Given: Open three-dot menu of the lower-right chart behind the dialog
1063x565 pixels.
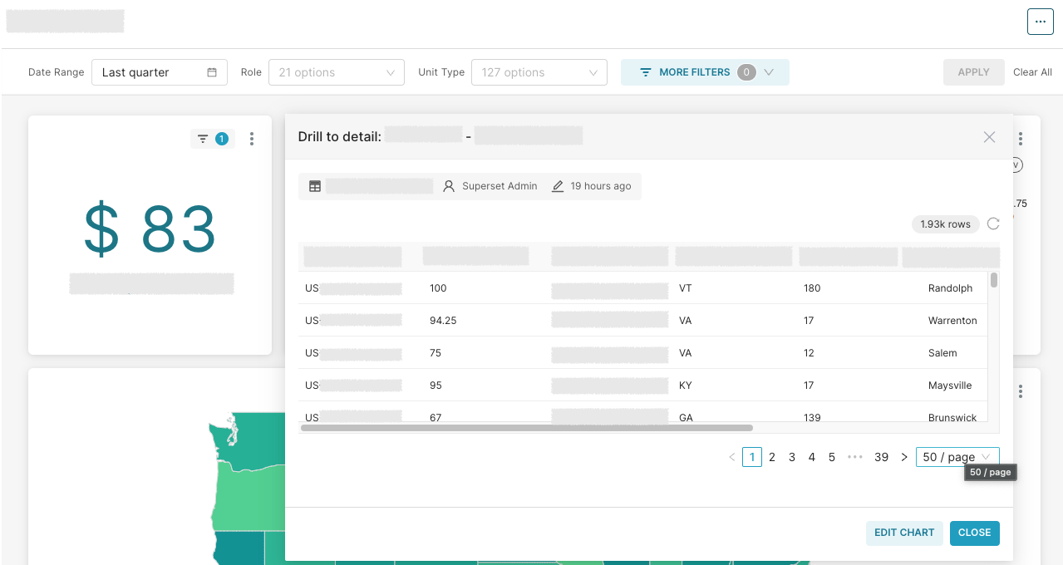Looking at the screenshot, I should (1021, 391).
